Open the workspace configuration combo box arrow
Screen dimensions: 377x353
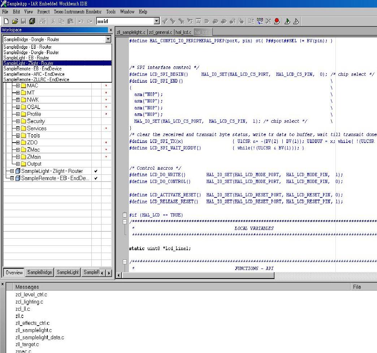point(108,39)
